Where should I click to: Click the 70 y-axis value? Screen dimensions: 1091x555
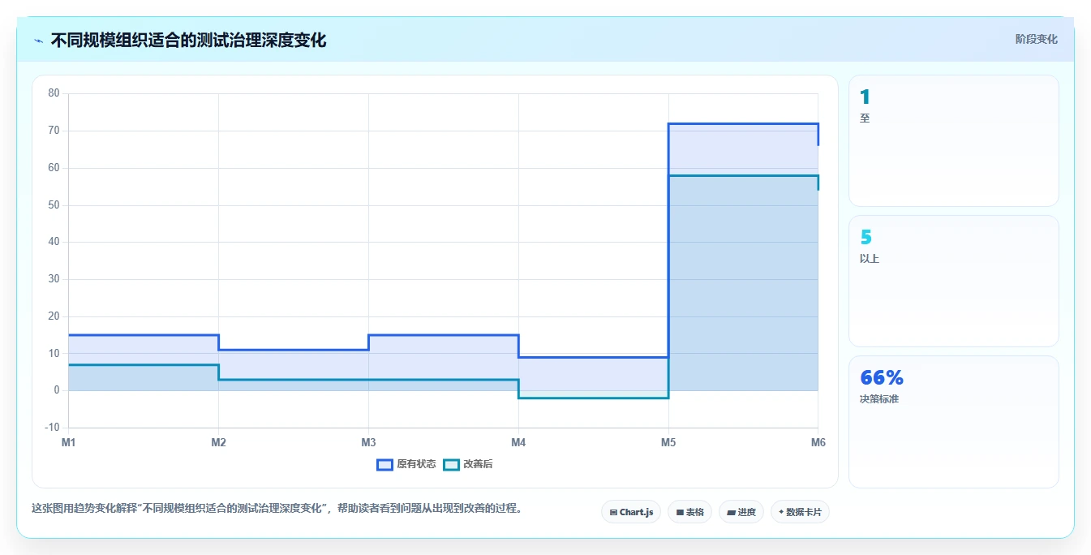pos(54,131)
